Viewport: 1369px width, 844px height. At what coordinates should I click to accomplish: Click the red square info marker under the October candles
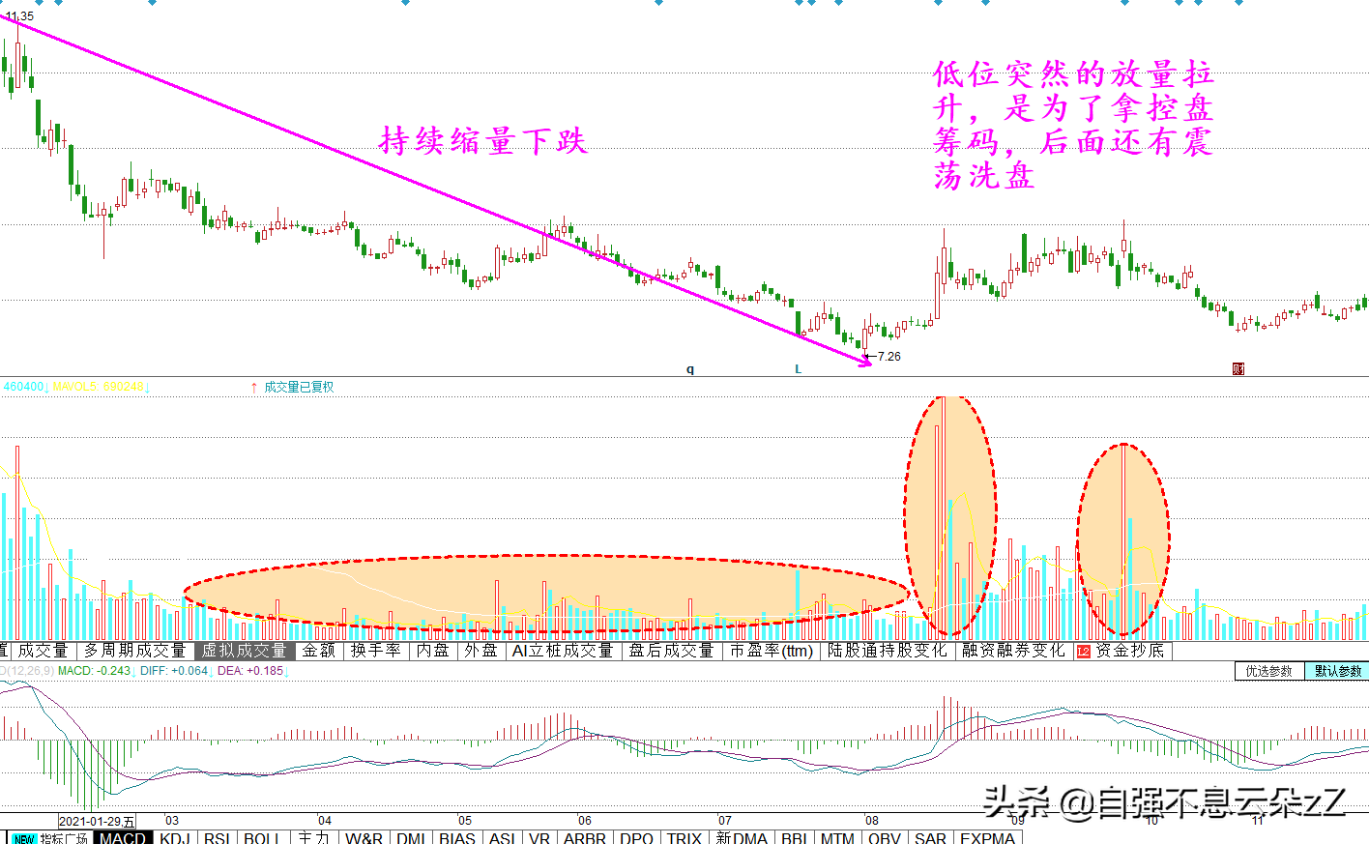click(x=1238, y=369)
